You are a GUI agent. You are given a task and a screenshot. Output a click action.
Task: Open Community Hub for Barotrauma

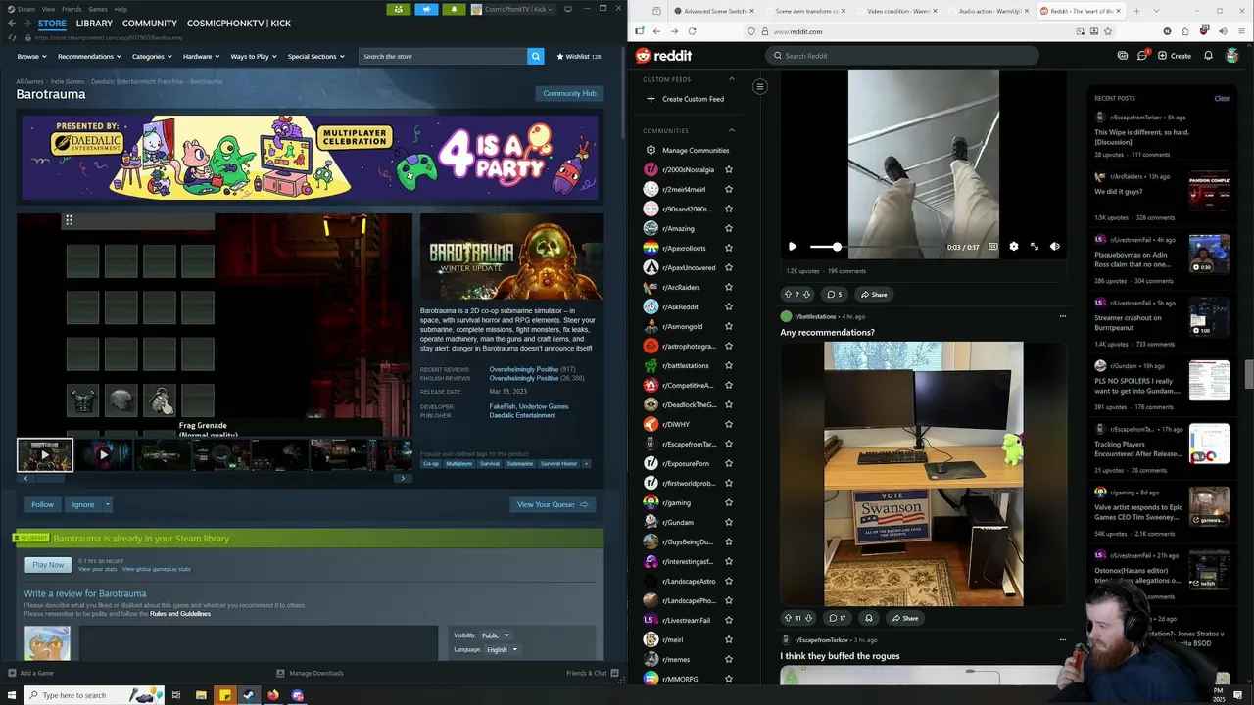point(569,93)
